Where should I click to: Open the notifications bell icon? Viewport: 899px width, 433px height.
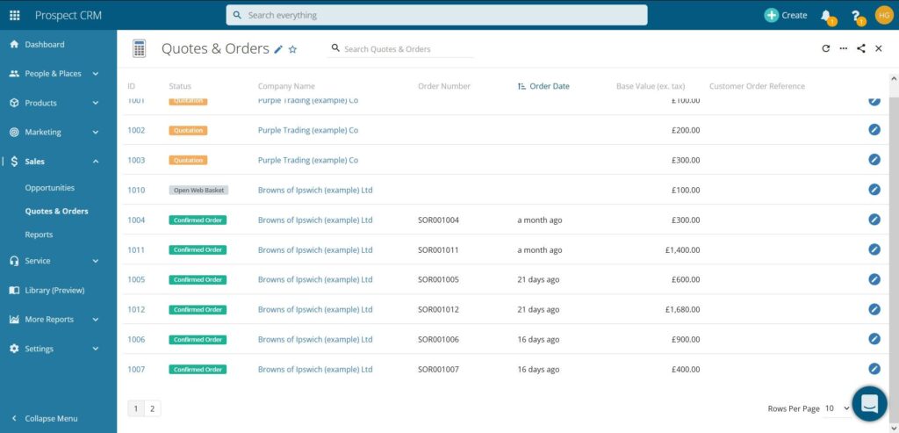click(827, 16)
